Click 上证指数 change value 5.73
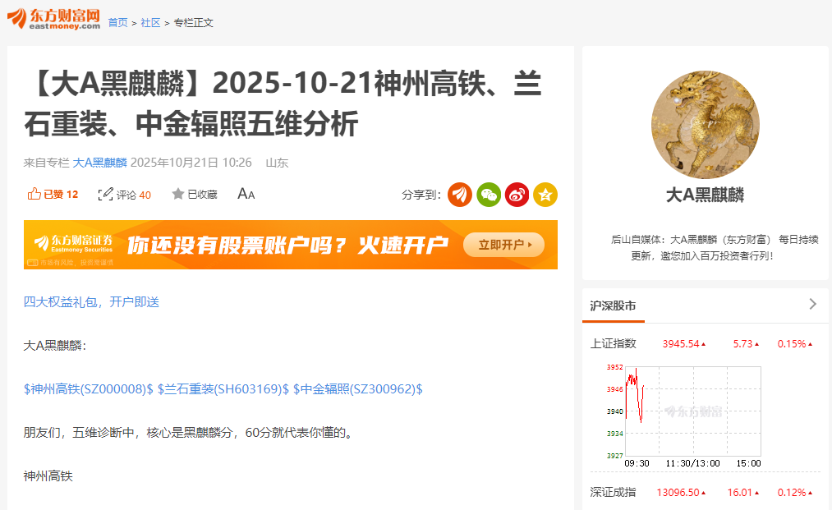 coord(742,344)
